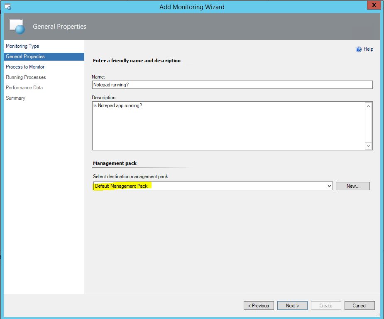Click the General Properties header globe icon

pos(17,27)
